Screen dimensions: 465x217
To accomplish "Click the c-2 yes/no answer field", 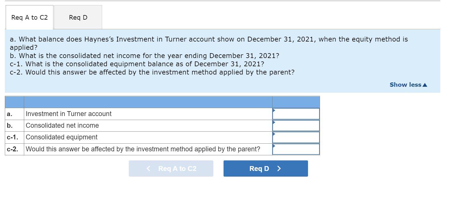I will [296, 149].
